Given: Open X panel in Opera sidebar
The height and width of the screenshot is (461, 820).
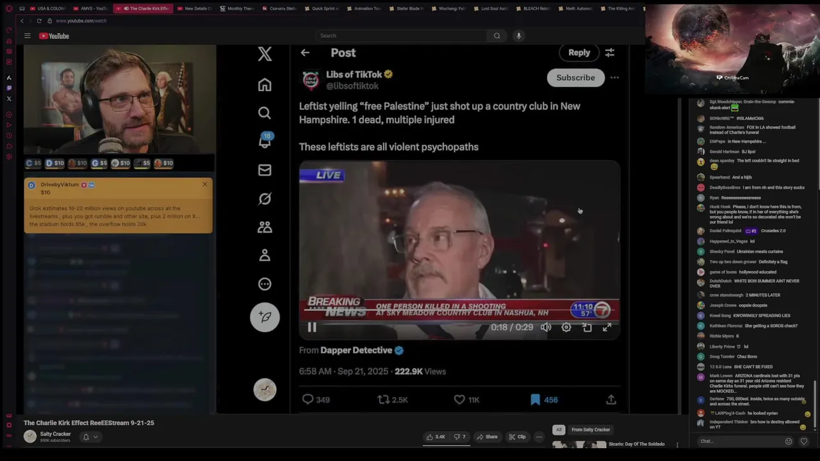Looking at the screenshot, I should (x=9, y=99).
